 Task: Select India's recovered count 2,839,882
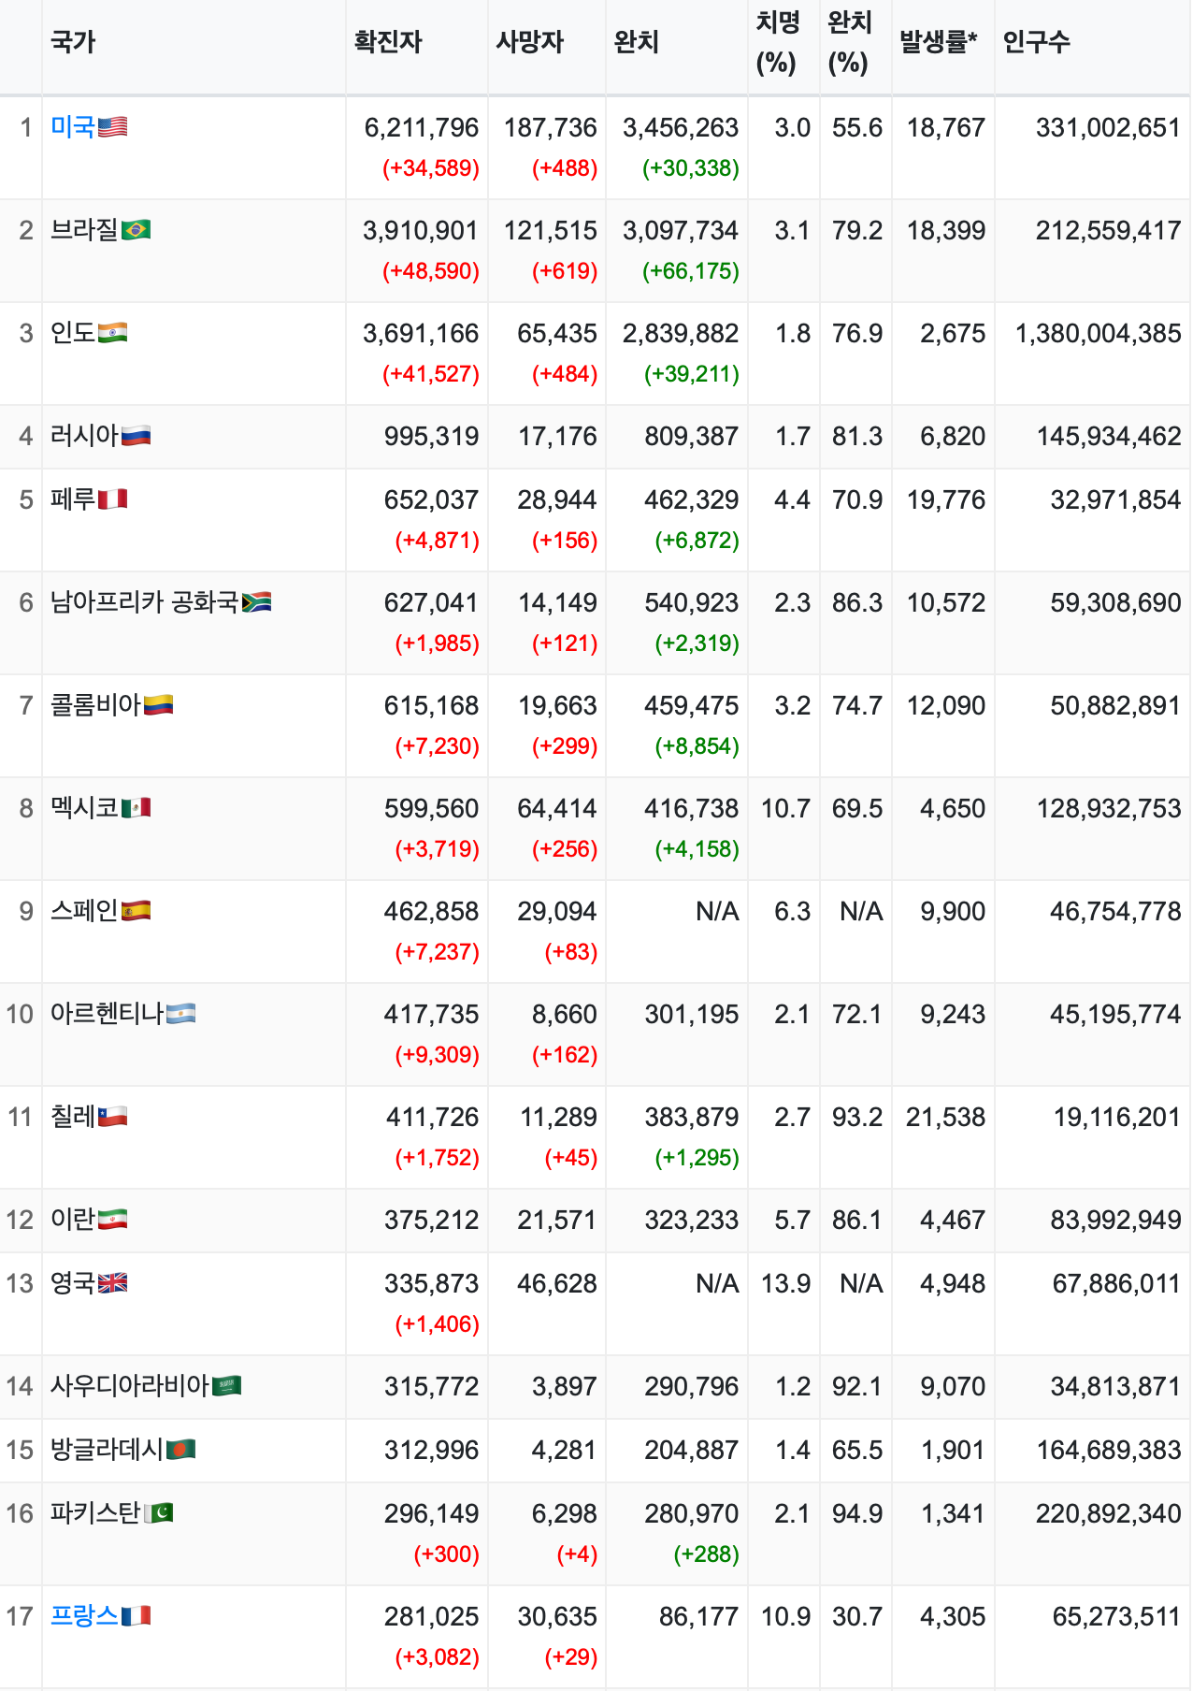coord(681,333)
